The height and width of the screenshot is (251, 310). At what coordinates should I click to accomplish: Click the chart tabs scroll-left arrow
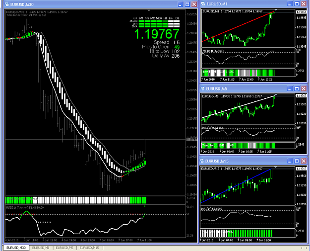[302, 248]
